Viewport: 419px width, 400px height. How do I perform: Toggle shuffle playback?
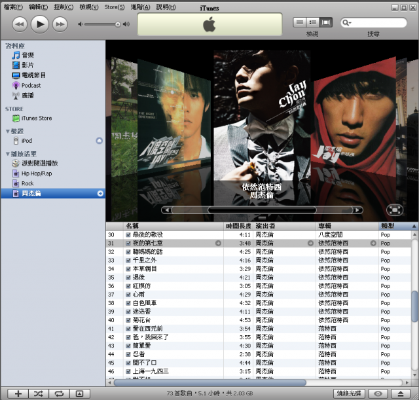click(x=39, y=393)
